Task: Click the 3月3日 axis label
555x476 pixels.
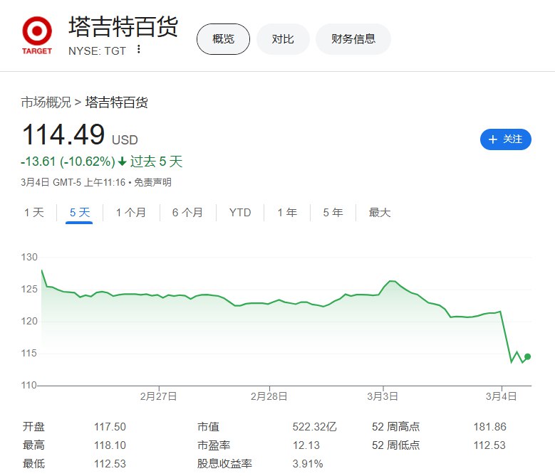Action: (x=383, y=396)
